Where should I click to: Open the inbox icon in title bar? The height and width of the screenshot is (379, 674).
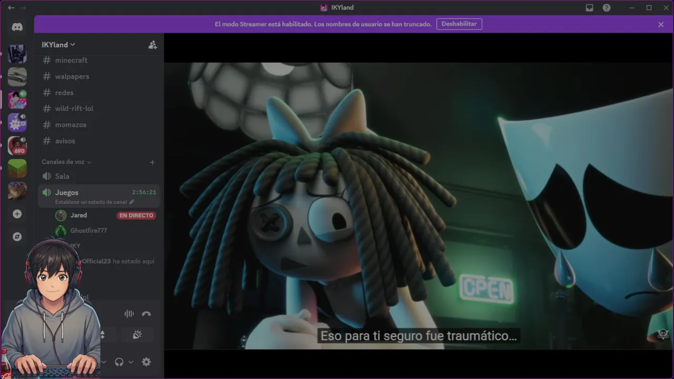pyautogui.click(x=590, y=8)
